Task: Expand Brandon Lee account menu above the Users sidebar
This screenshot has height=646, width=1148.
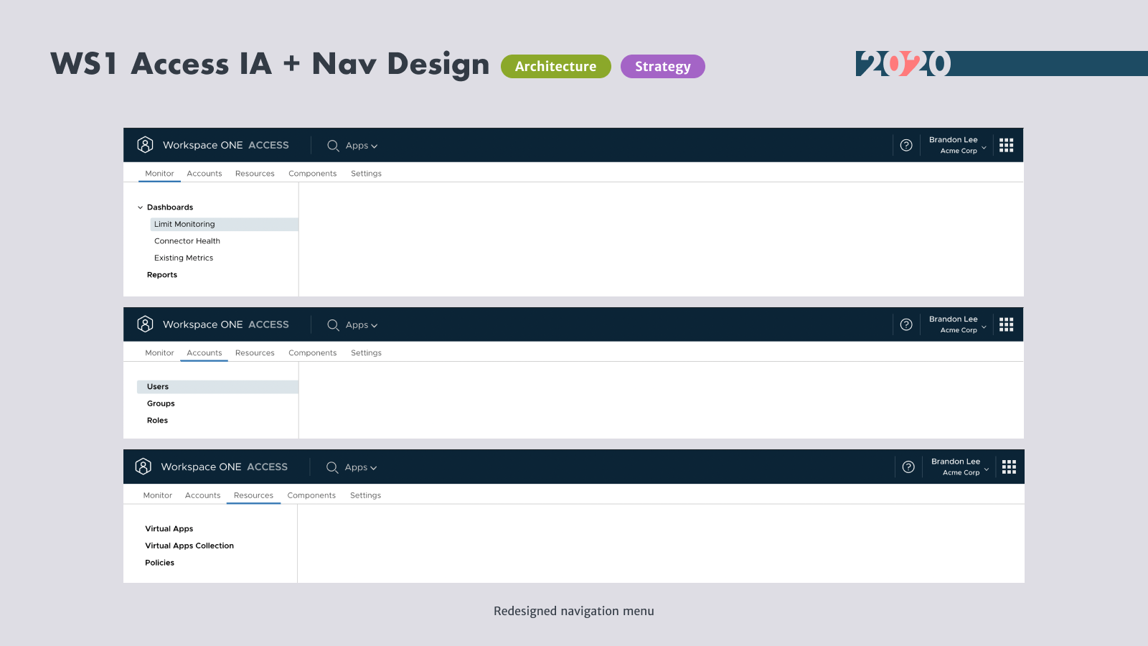Action: click(958, 324)
